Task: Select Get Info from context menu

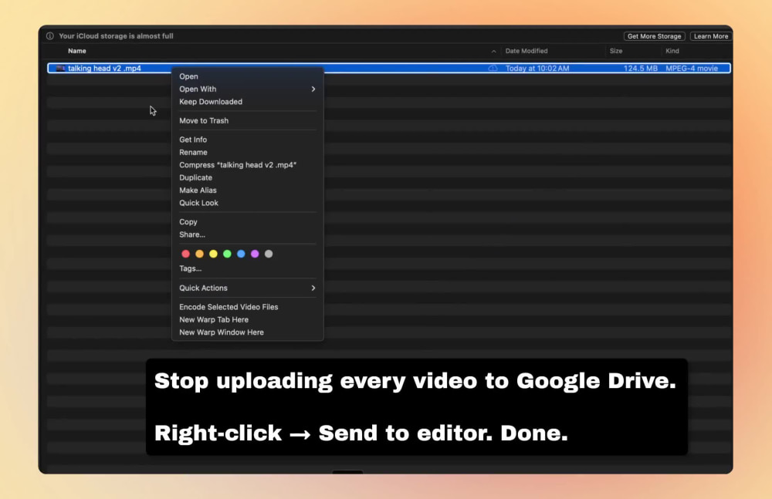Action: (247, 140)
